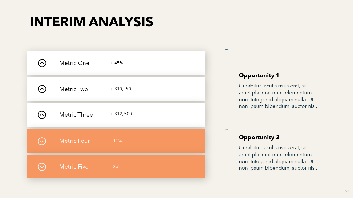This screenshot has height=198, width=353.
Task: Select the Metric Four label
Action: (x=74, y=141)
